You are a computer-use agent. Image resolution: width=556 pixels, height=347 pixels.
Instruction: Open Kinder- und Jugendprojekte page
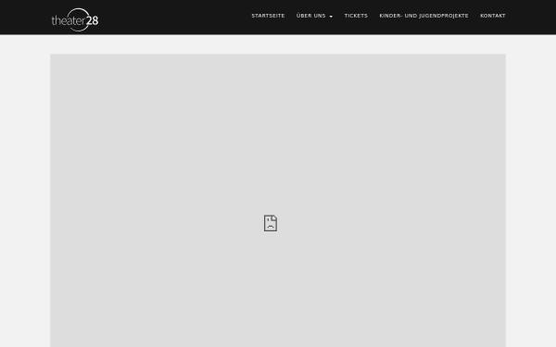coord(423,16)
